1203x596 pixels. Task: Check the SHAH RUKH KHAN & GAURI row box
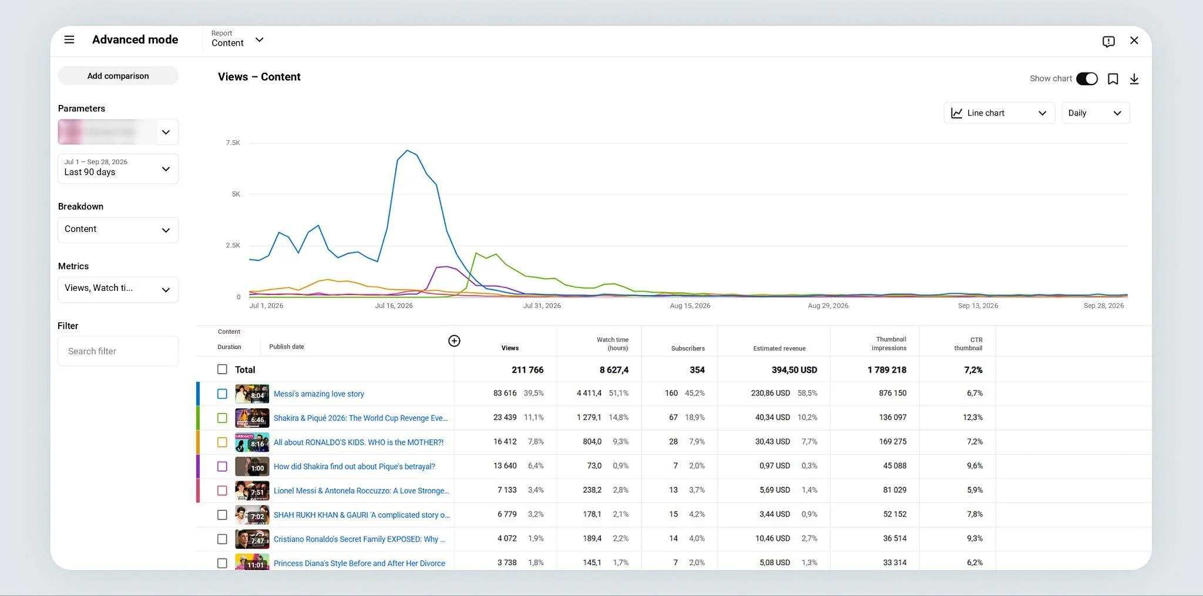[222, 515]
